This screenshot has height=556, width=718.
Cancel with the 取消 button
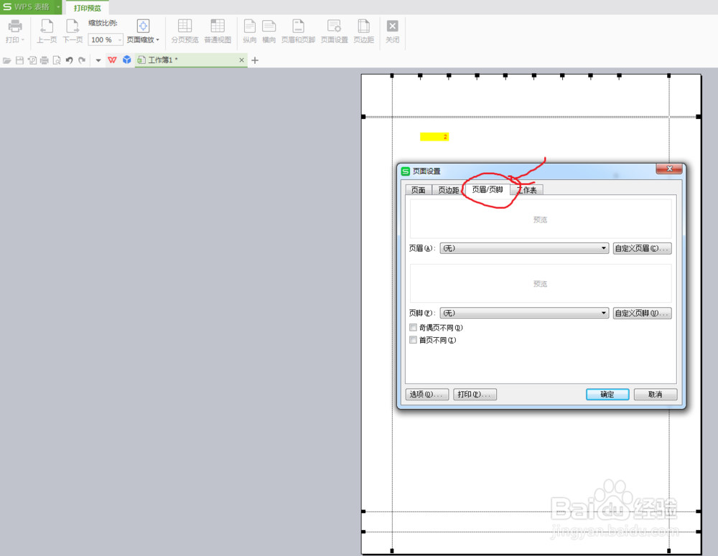point(656,394)
